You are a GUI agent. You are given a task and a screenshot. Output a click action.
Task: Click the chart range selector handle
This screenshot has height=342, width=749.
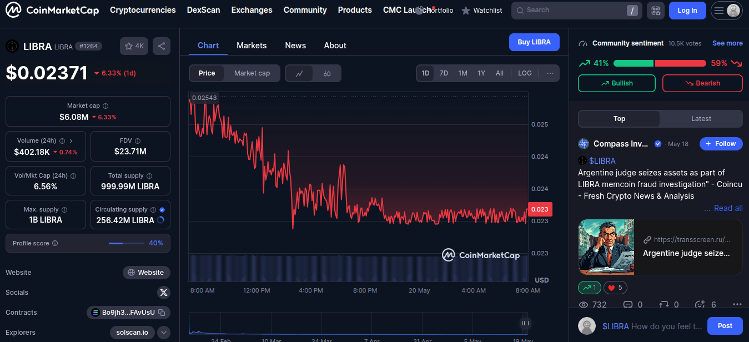tap(525, 323)
